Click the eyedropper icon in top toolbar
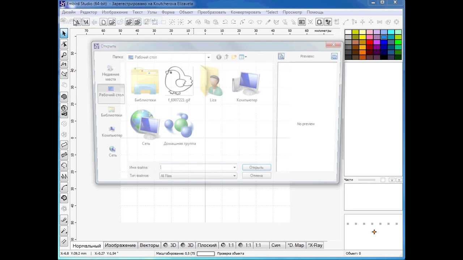 [268, 22]
